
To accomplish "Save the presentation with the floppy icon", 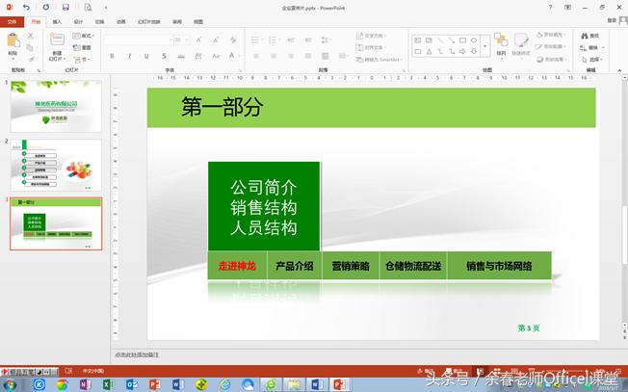I will (65, 7).
